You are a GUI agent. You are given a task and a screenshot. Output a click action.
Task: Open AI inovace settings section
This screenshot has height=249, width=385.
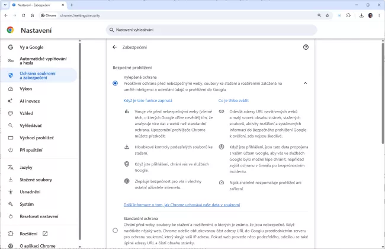[38, 101]
